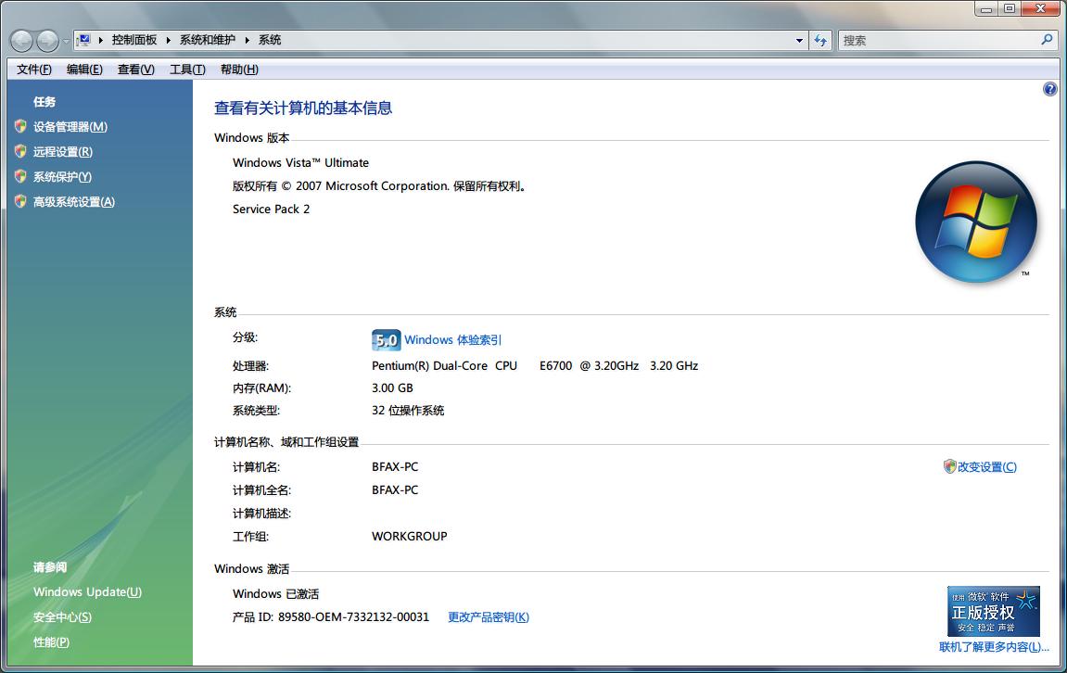Open 性能(P) link

tap(51, 642)
